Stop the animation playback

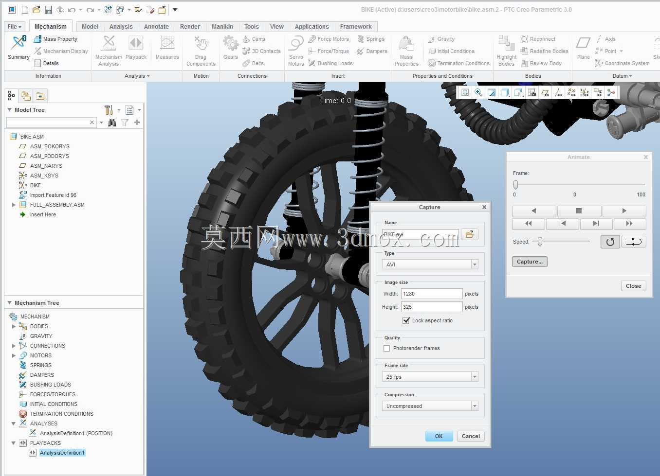tap(579, 211)
